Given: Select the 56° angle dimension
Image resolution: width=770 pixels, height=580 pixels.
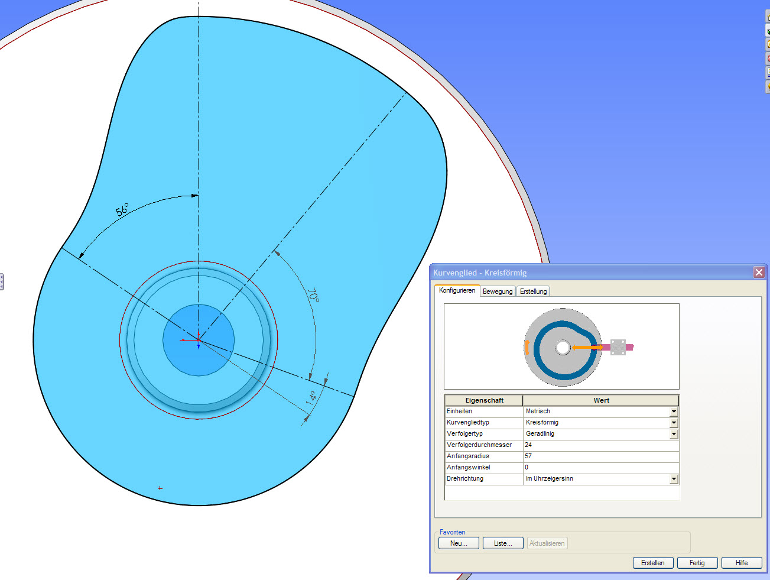Looking at the screenshot, I should (x=122, y=210).
